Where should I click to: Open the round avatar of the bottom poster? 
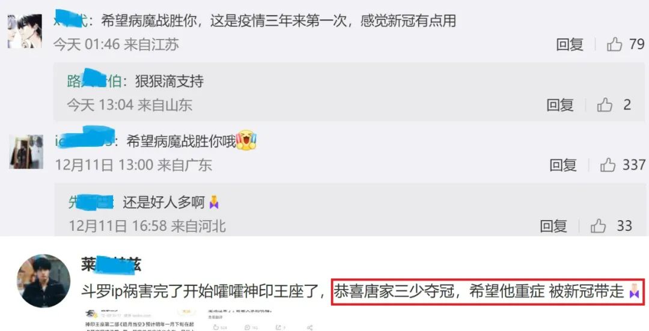43,281
